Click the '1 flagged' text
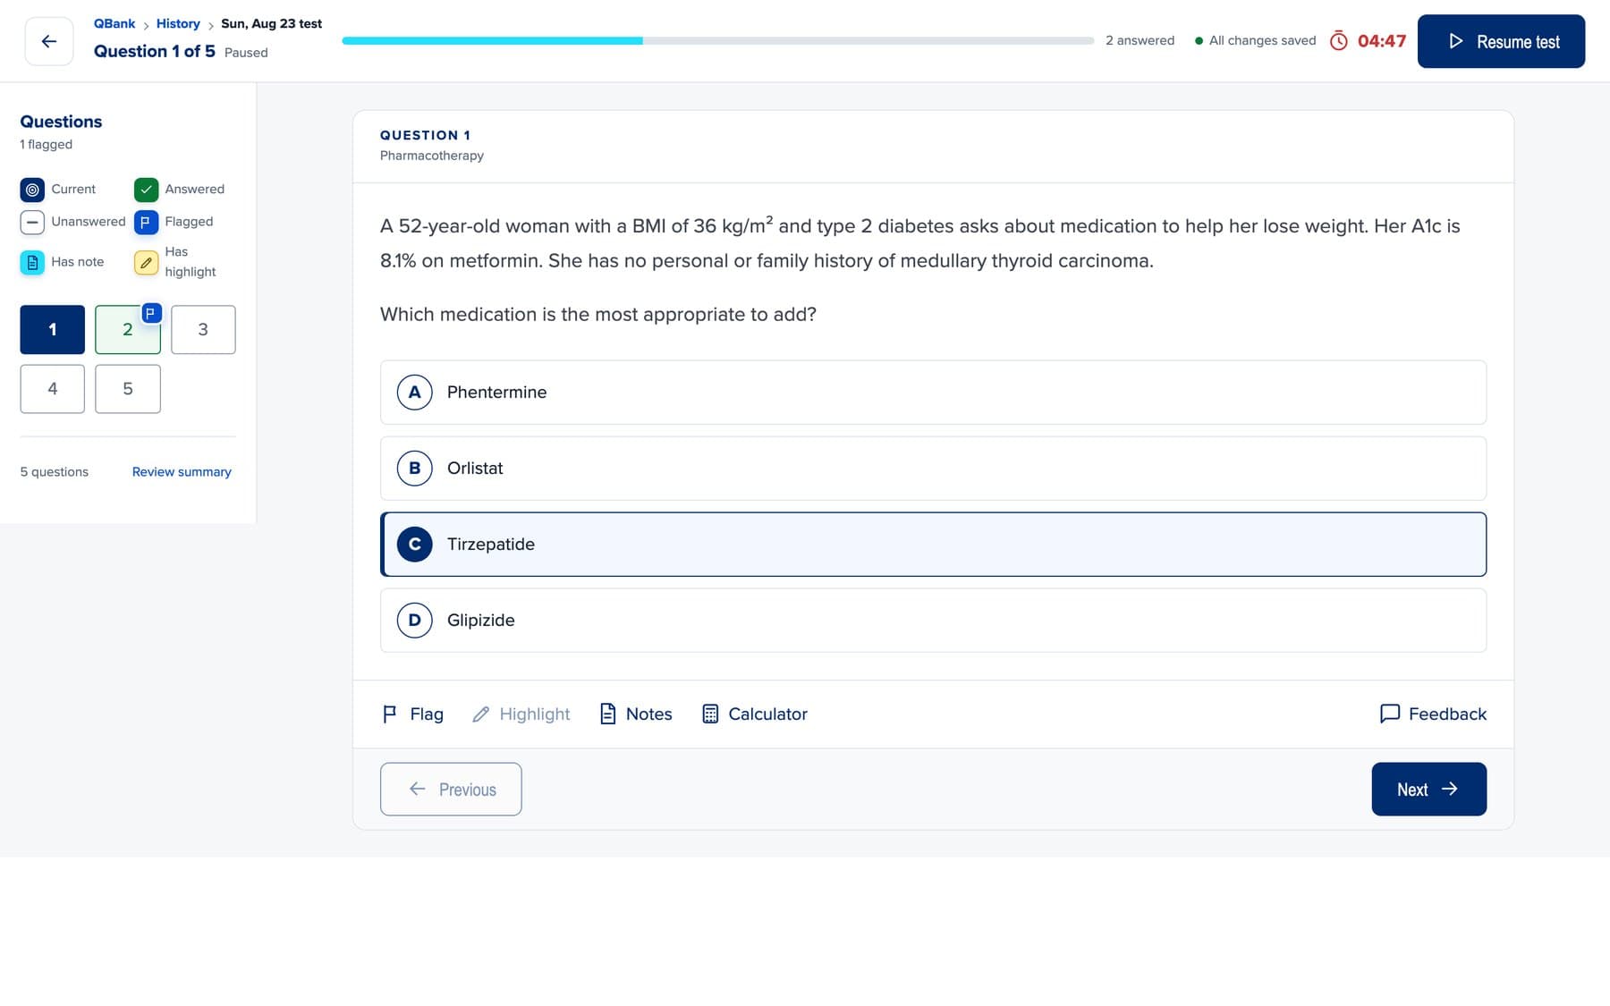 point(47,145)
